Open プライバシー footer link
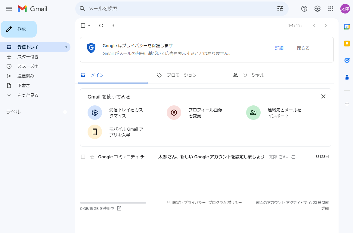Viewport: 353px width, 233px height. (x=195, y=202)
